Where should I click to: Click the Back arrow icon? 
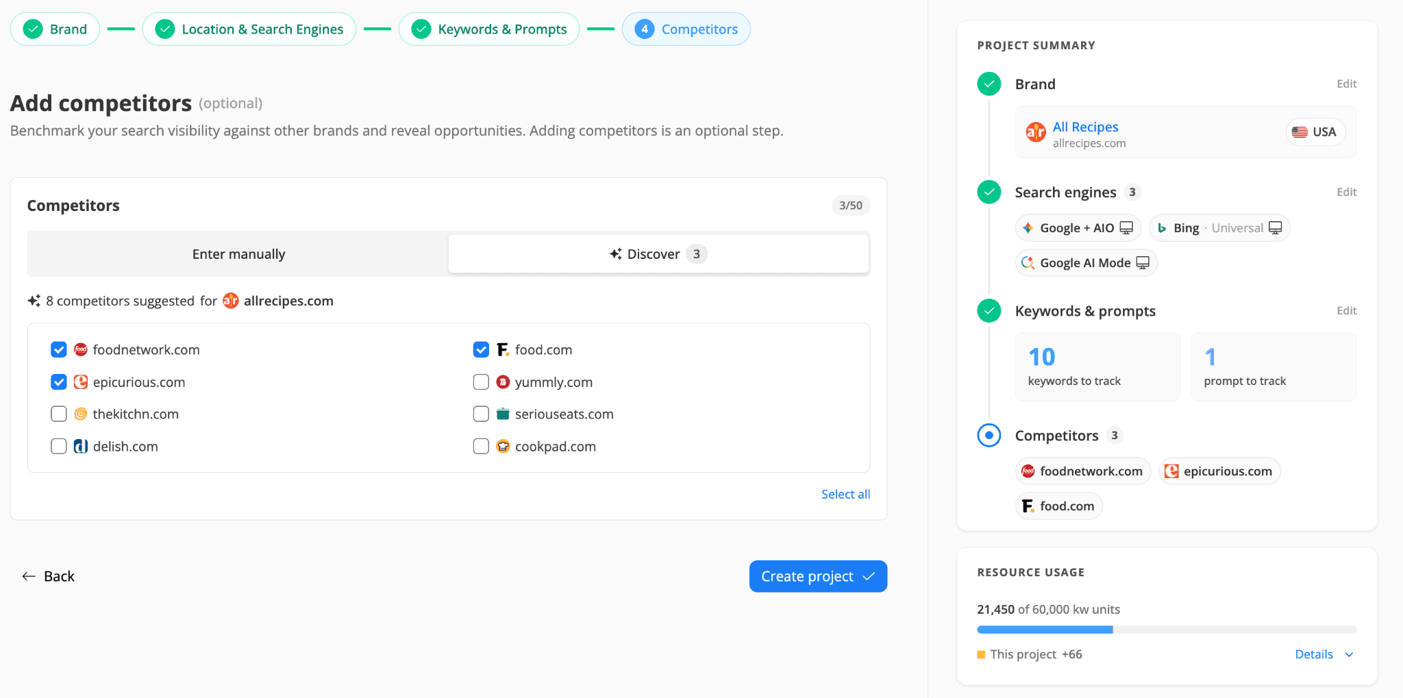tap(29, 577)
